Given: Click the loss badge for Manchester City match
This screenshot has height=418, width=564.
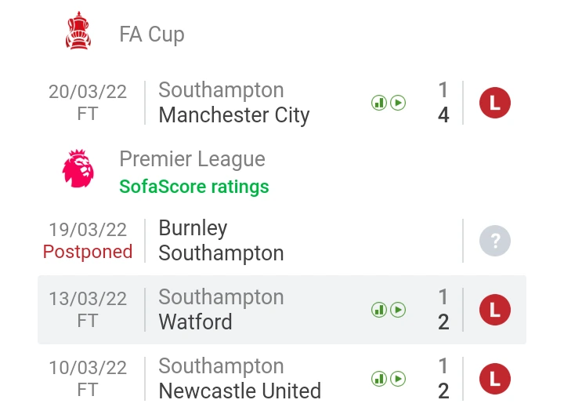Looking at the screenshot, I should pos(495,103).
